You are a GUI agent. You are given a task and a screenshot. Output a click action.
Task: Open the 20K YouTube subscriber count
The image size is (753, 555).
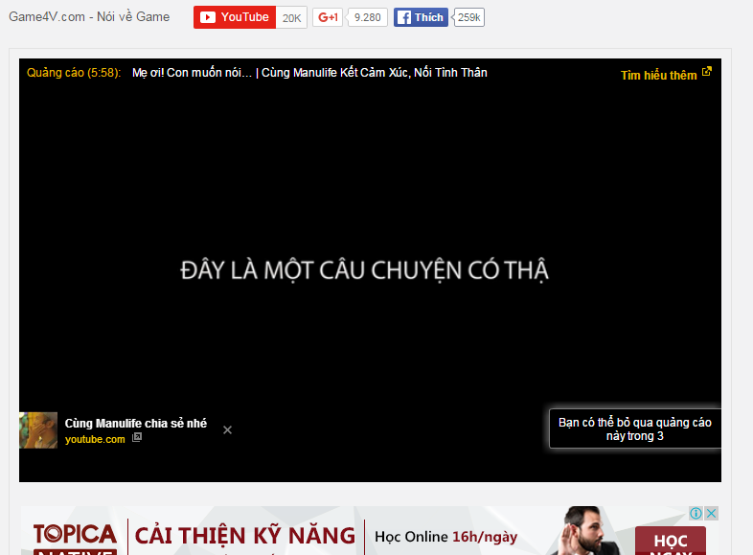(x=291, y=18)
